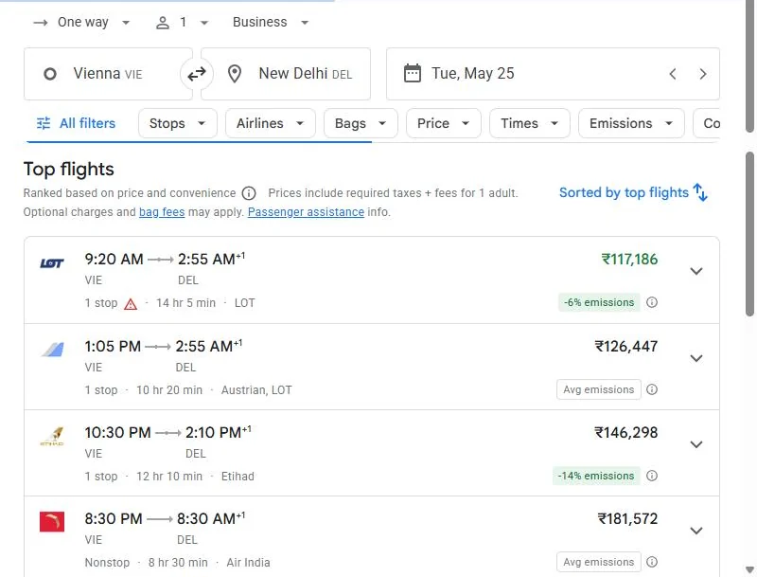Click the scroll down arrow of scrollbar

tap(749, 569)
